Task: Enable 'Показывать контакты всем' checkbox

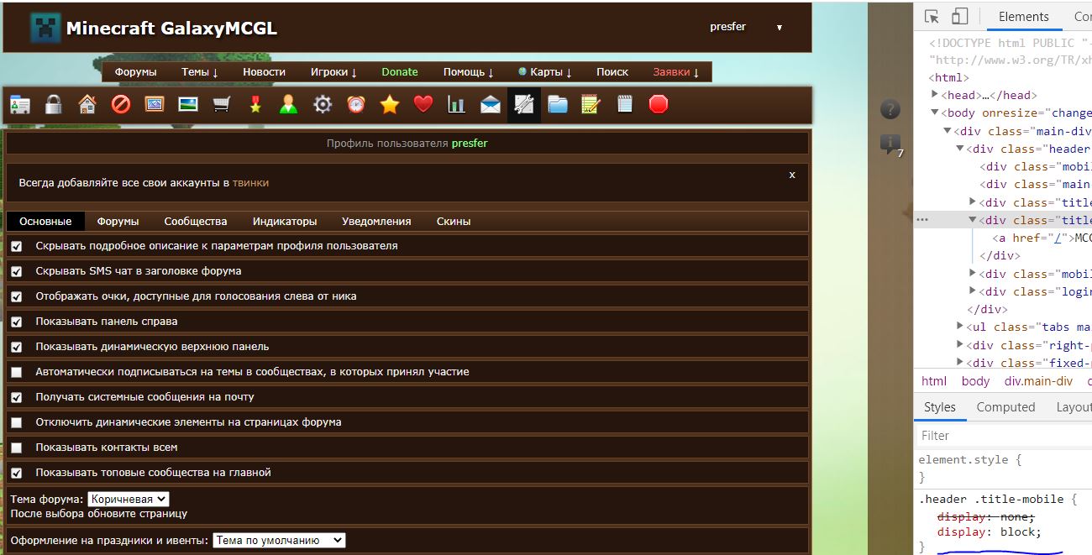Action: pyautogui.click(x=17, y=448)
